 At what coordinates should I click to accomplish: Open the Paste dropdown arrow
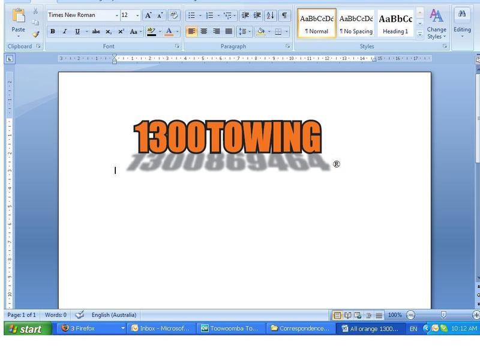point(19,37)
